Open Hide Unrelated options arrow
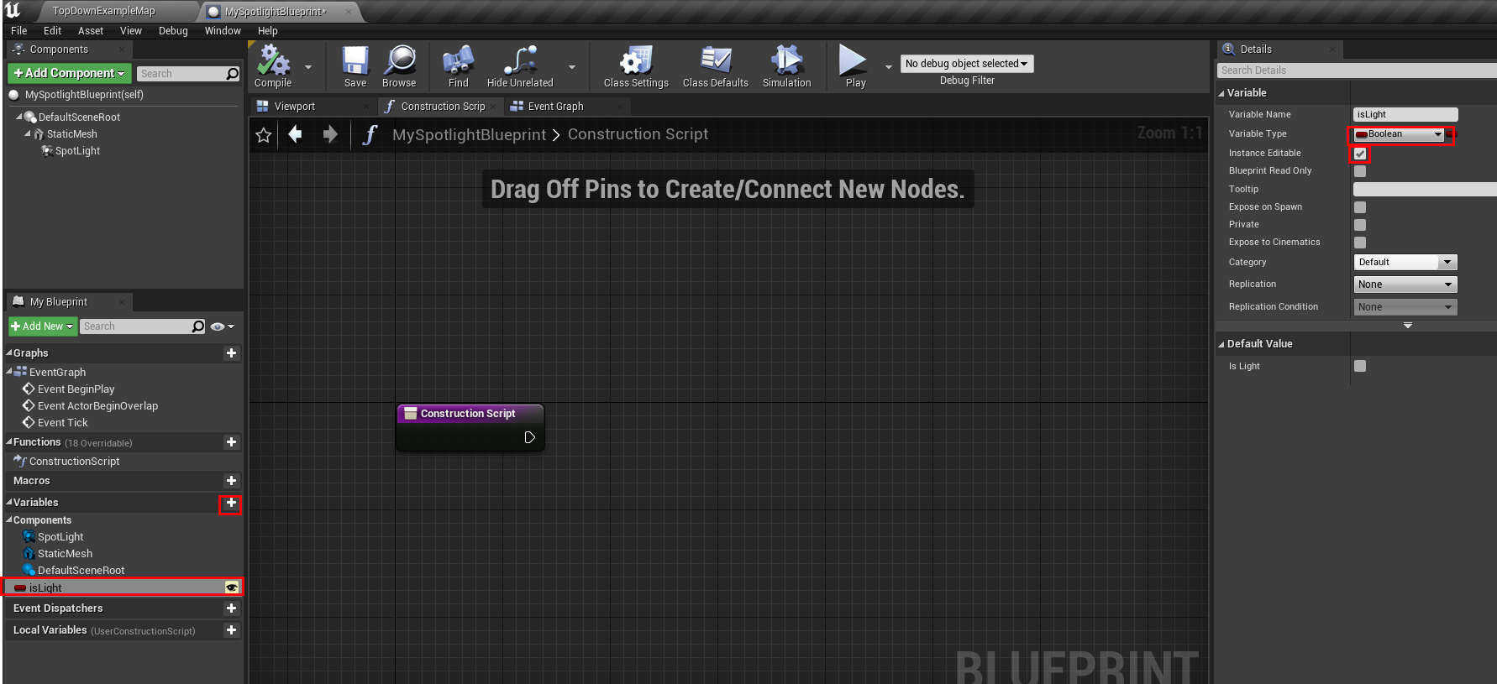The height and width of the screenshot is (684, 1497). coord(572,67)
